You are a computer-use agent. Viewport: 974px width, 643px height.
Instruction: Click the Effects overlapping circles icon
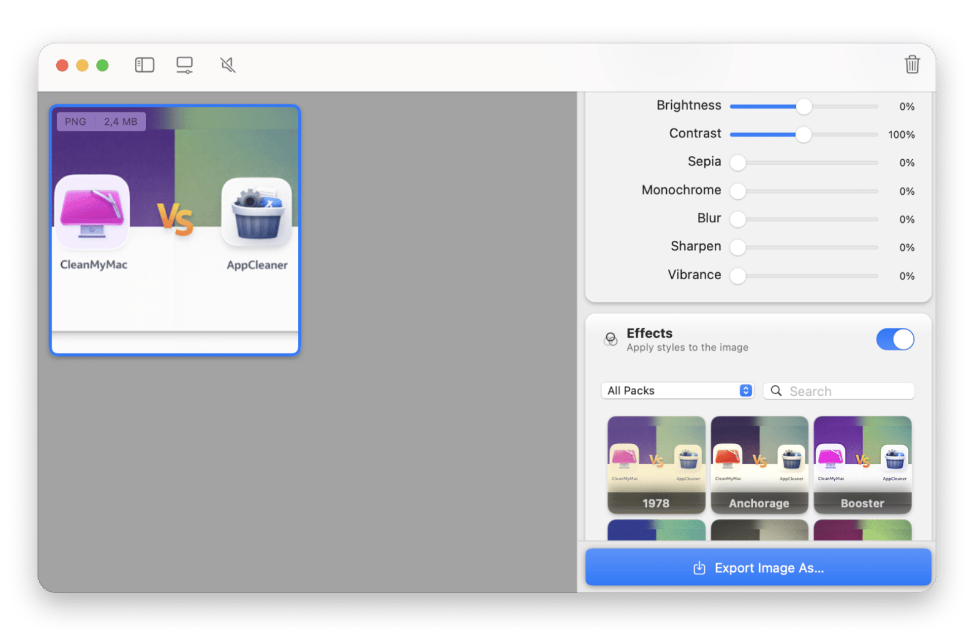pyautogui.click(x=611, y=339)
